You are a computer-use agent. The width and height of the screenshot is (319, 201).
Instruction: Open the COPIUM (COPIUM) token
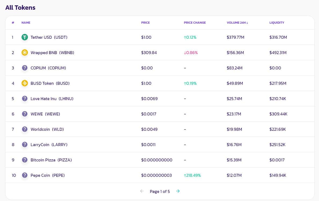pyautogui.click(x=48, y=68)
